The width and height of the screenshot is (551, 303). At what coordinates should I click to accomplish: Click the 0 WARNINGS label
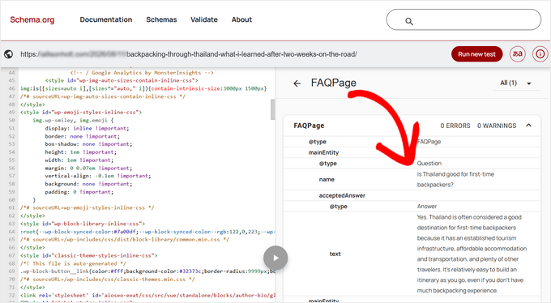point(497,126)
